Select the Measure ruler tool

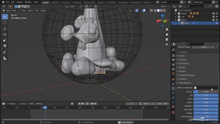click(5, 58)
